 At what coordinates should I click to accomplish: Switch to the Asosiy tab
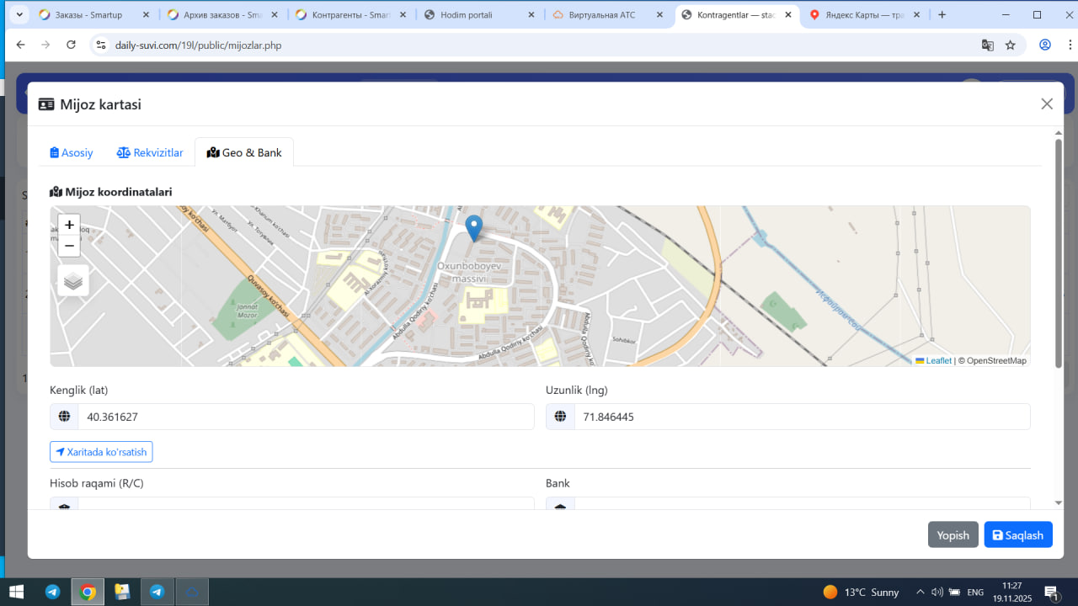point(72,152)
